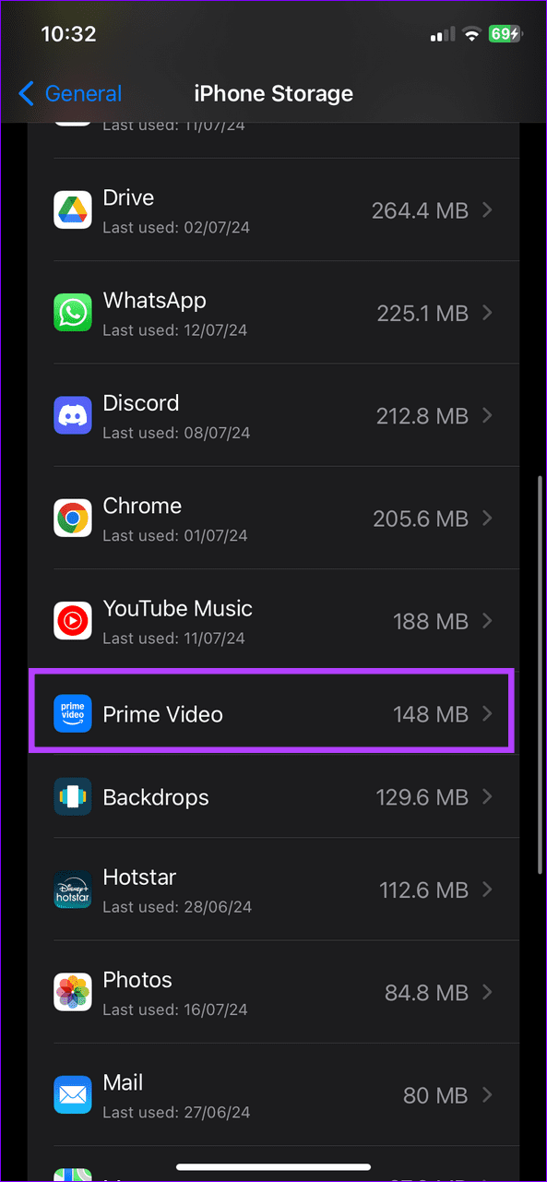Tap the Mail app icon
Image resolution: width=547 pixels, height=1182 pixels.
click(x=73, y=1094)
